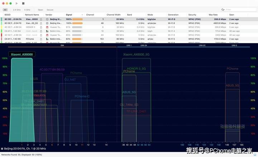Sort table by Network Name column
The width and height of the screenshot is (258, 157).
pyautogui.click(x=32, y=15)
